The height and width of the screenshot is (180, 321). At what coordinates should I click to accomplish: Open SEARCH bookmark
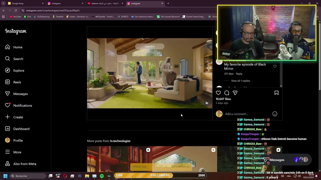[123, 17]
